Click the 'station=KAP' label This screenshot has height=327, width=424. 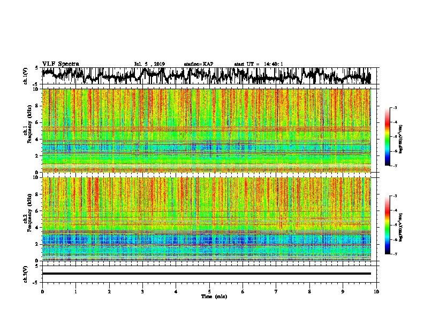[199, 64]
